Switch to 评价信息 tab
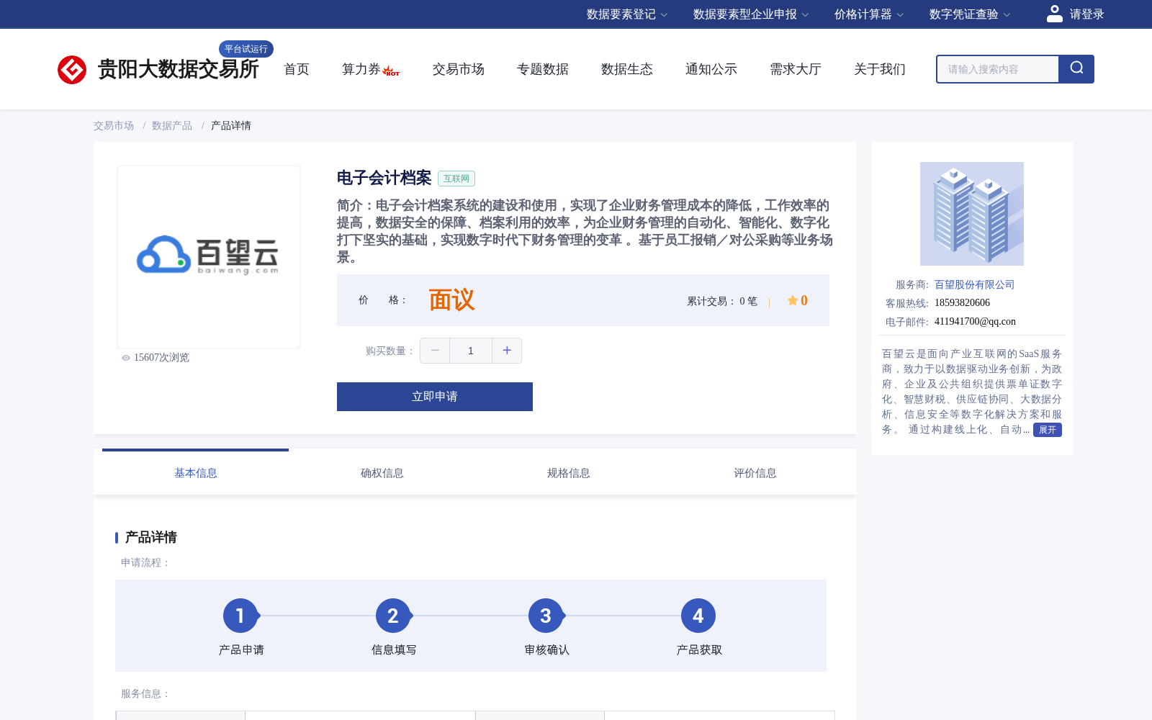Screen dimensions: 1152x720 (x=755, y=473)
